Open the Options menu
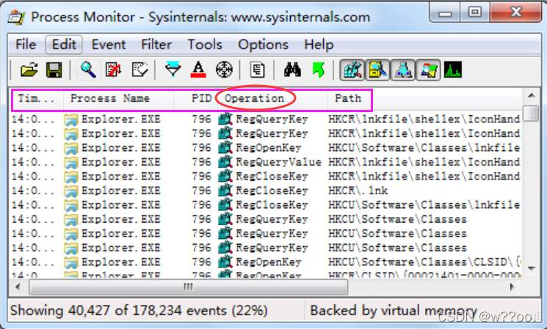Viewport: 547px width, 329px height. coord(263,45)
